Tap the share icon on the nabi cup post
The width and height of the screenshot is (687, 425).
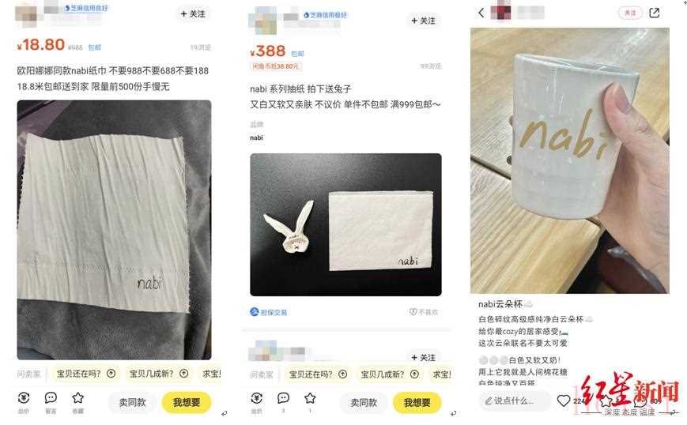pos(654,13)
